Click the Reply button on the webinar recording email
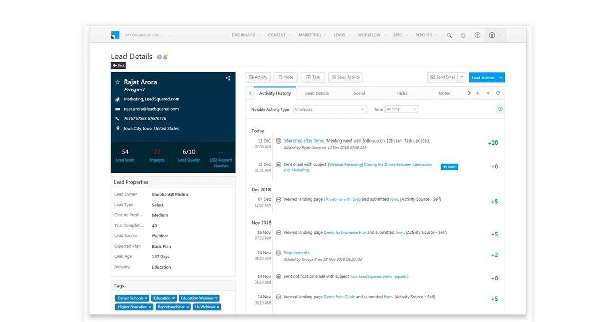The width and height of the screenshot is (616, 322). (449, 166)
